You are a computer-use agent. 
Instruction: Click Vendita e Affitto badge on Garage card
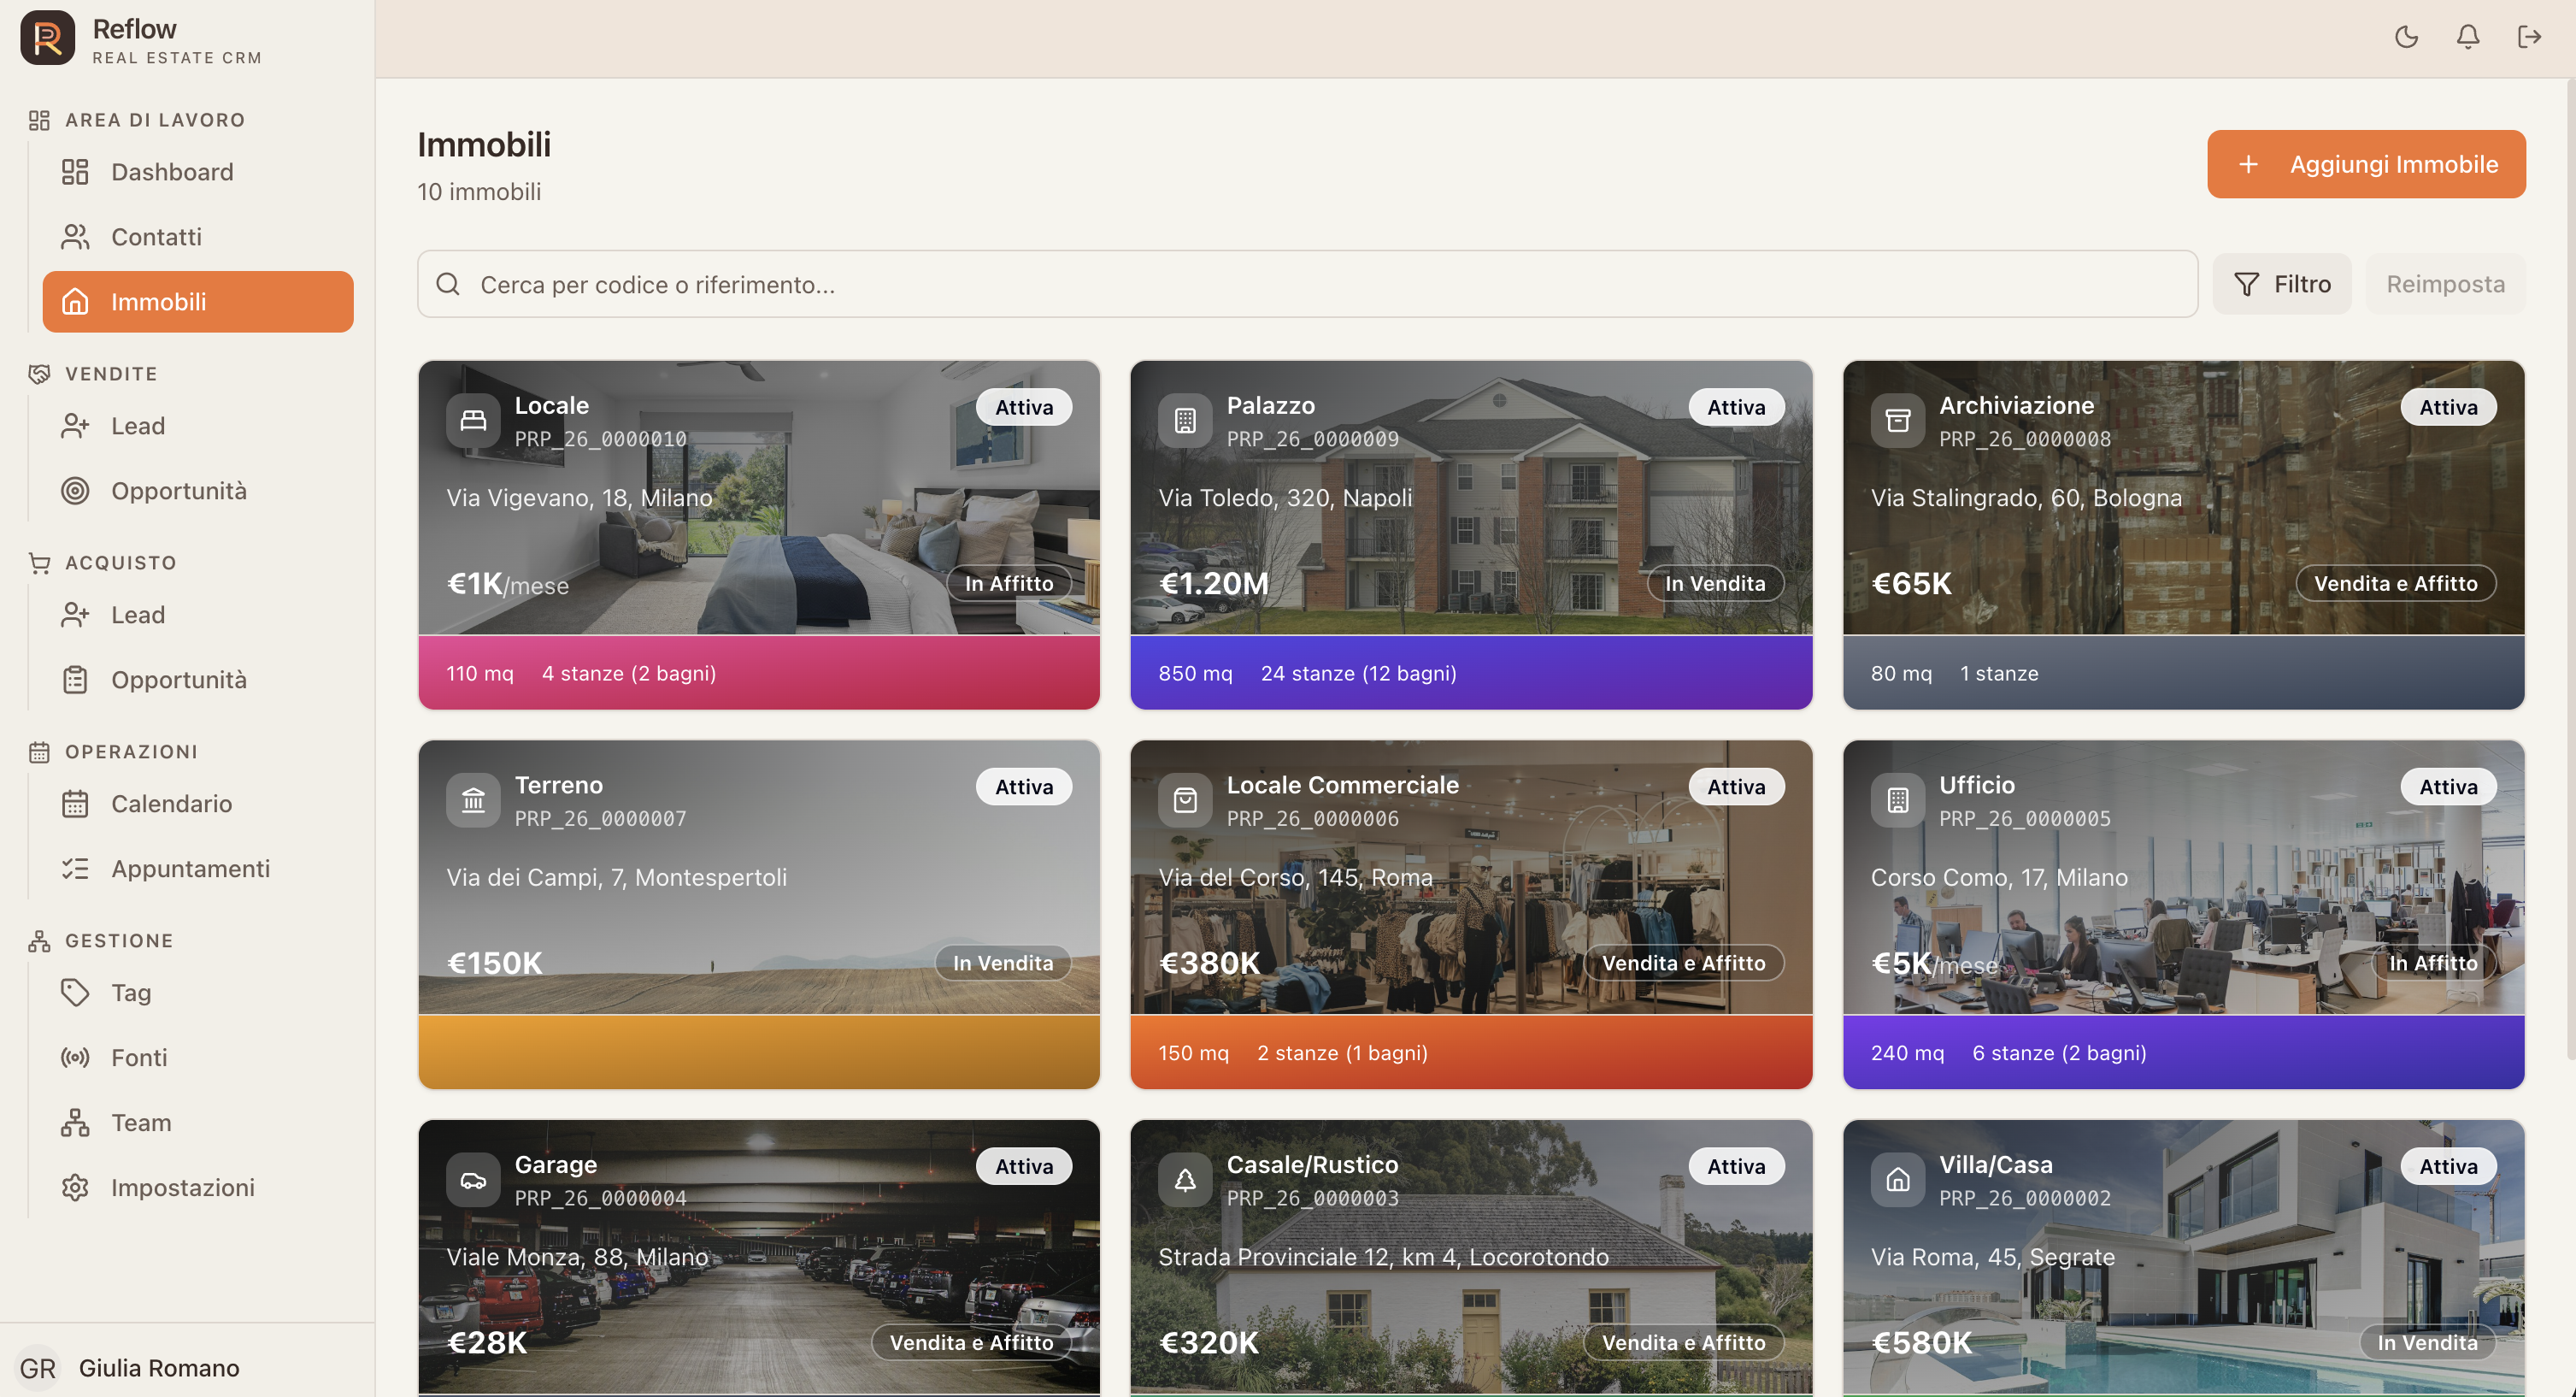(x=971, y=1342)
